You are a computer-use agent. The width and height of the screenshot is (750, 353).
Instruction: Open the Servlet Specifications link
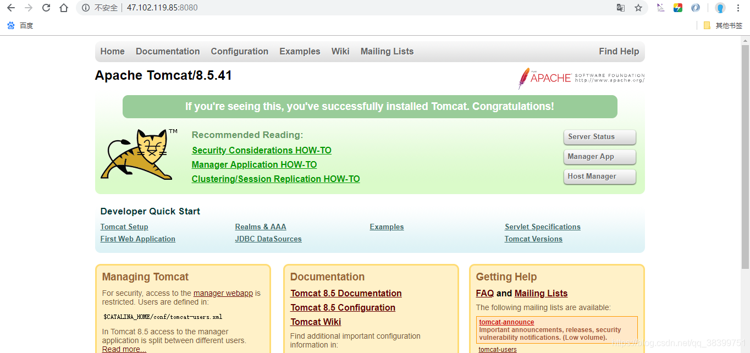(x=543, y=227)
